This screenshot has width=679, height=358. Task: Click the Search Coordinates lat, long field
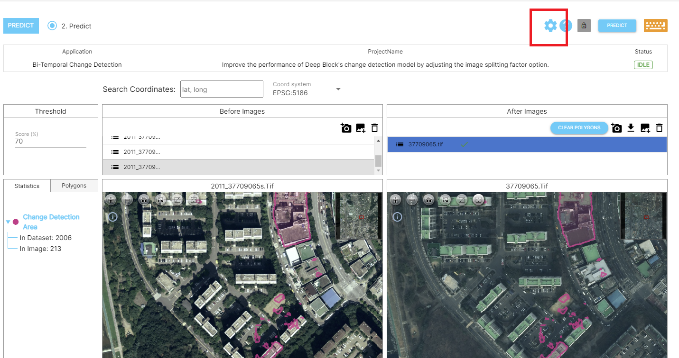coord(222,89)
